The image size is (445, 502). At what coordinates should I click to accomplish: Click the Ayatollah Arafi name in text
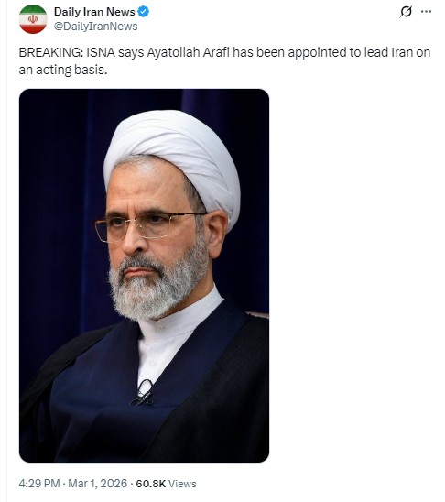coord(188,52)
